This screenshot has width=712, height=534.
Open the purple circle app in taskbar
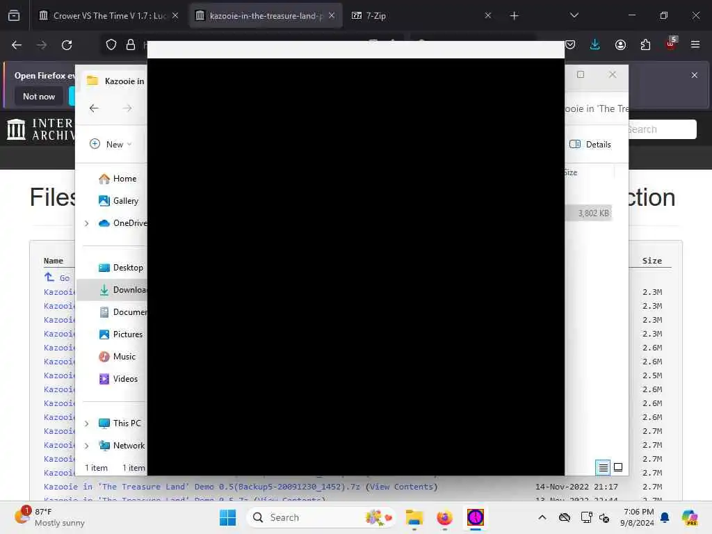[x=476, y=517]
